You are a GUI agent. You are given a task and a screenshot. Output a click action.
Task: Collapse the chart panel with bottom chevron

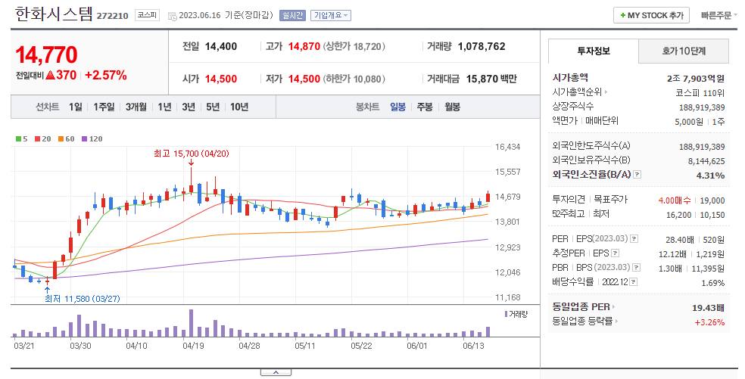coord(276,373)
